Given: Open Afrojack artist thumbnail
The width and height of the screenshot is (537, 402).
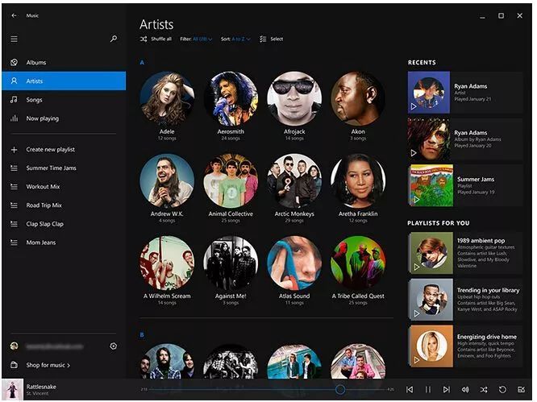Looking at the screenshot, I should [294, 98].
